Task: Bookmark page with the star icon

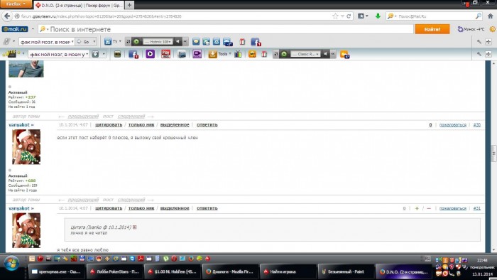Action: [335, 16]
